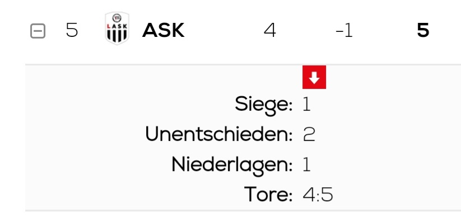Viewport: 461px width, 218px height.
Task: Click the Niederlagen label
Action: (x=232, y=165)
